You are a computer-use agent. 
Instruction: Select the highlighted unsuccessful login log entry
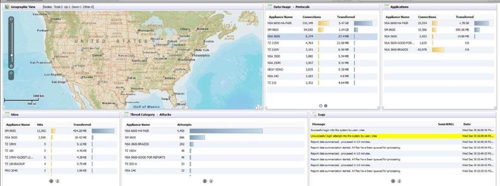403,136
